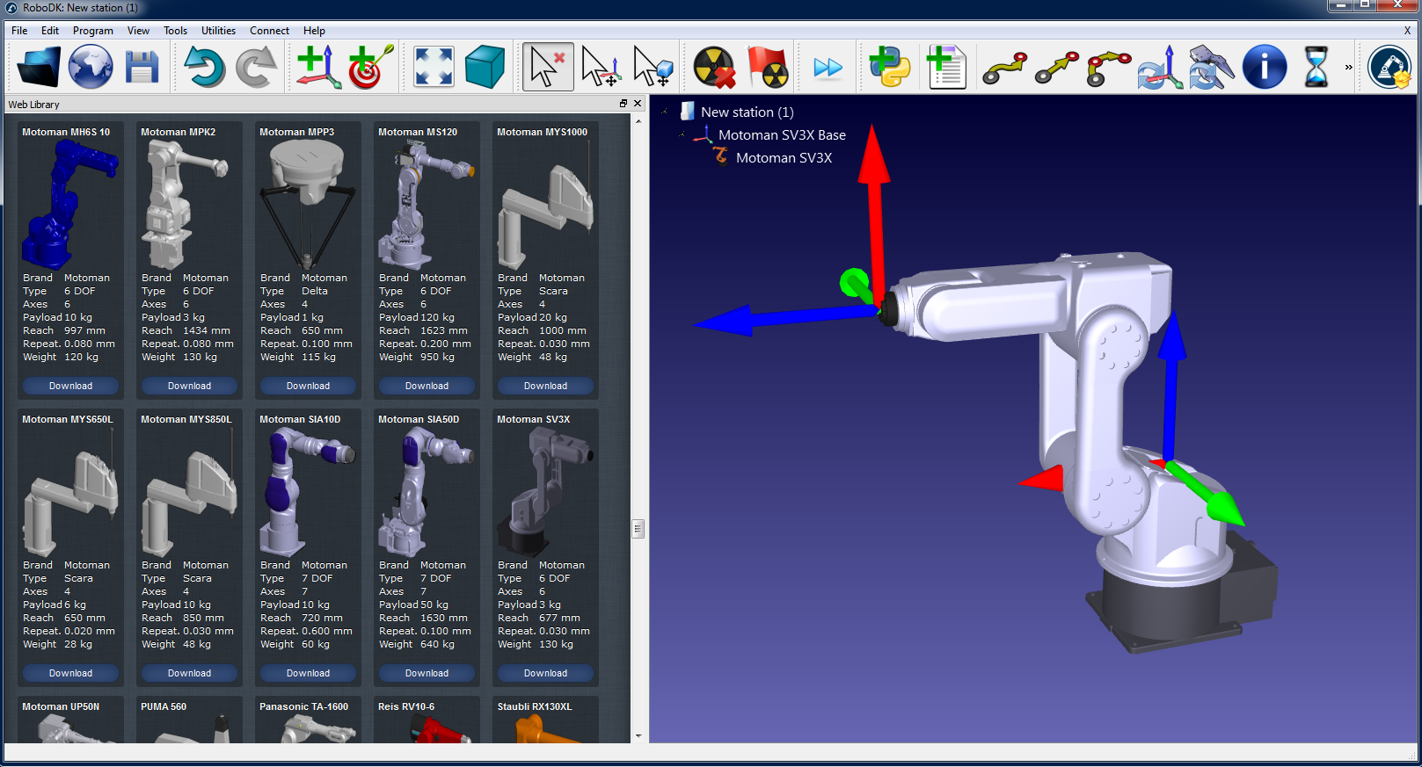
Task: Download the Motoman SIA10D robot
Action: [308, 673]
